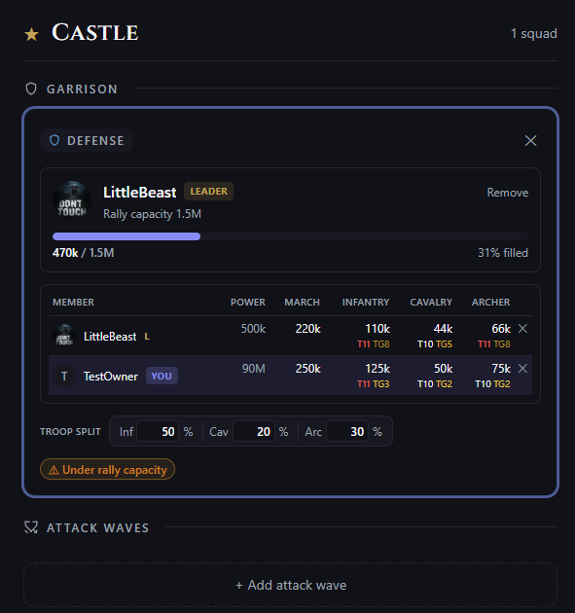
Task: Click TestOwner's T avatar circle
Action: click(x=64, y=376)
